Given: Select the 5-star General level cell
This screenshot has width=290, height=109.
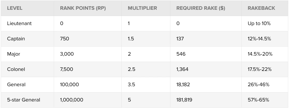Looking at the screenshot, I should coord(23,100).
